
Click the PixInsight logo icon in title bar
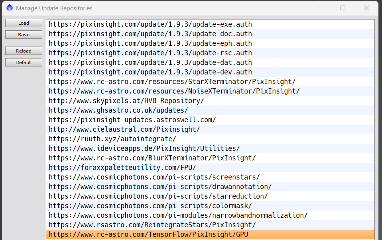pyautogui.click(x=10, y=8)
